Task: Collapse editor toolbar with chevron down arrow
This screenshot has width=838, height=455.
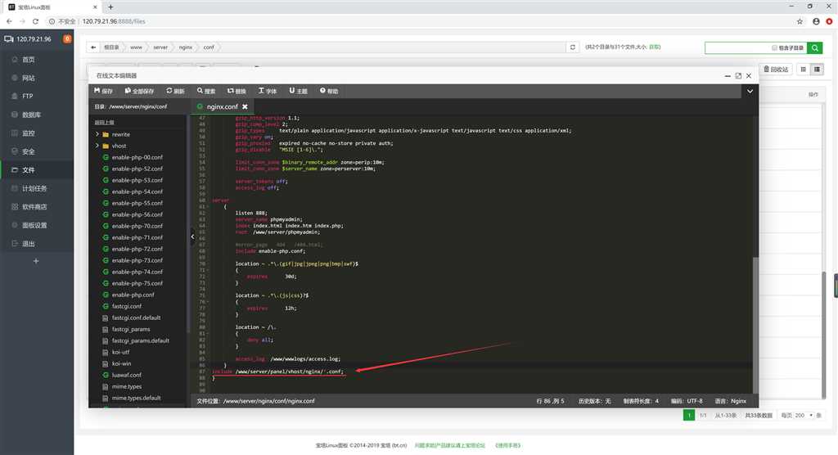Action: point(750,91)
